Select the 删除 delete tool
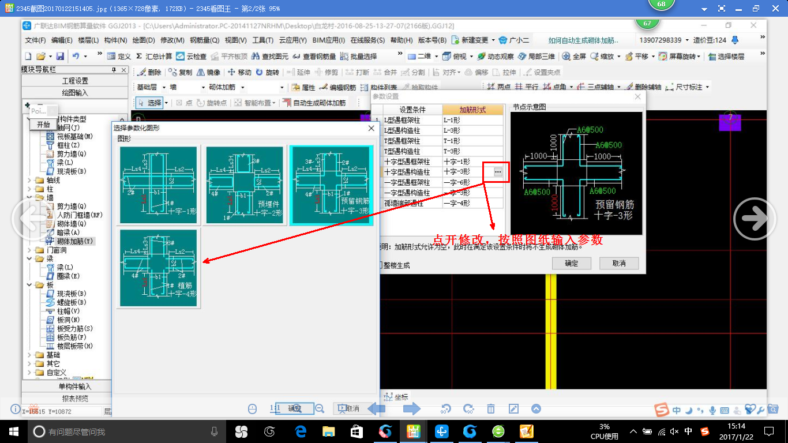Screen dimensions: 788x443 [x=149, y=72]
